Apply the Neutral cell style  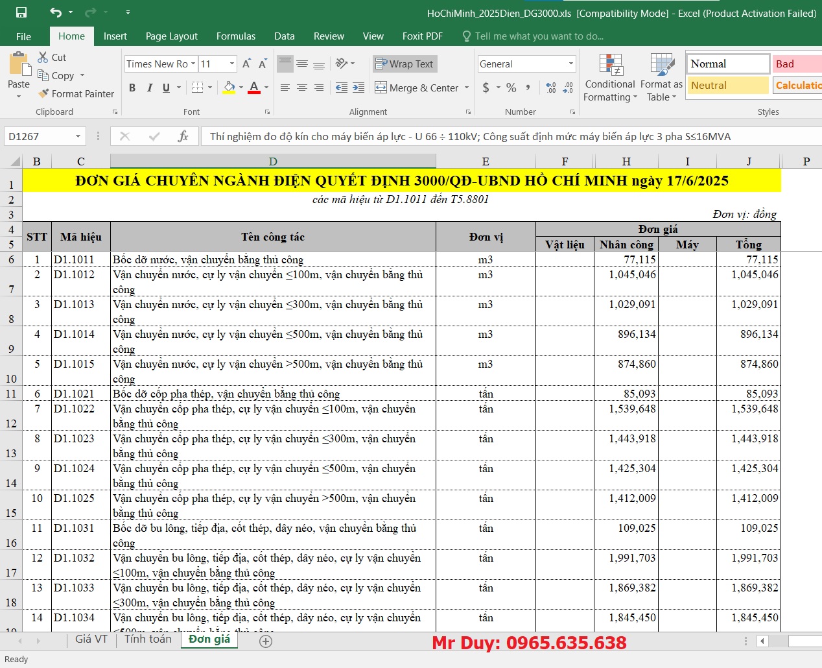727,85
